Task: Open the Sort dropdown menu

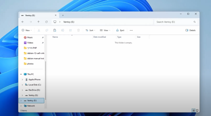Action: (x=90, y=30)
